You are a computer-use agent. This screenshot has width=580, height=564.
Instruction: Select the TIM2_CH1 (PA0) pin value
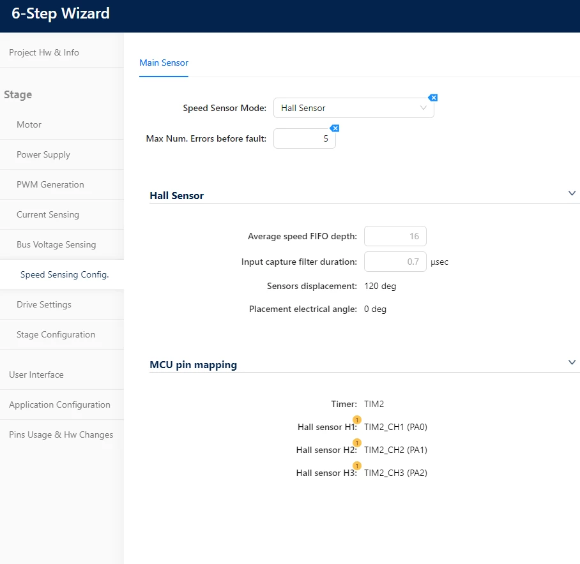(x=395, y=427)
